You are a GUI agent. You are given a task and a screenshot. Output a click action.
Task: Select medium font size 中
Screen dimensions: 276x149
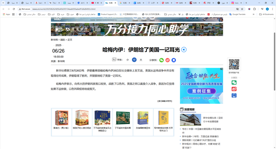[x=134, y=60]
